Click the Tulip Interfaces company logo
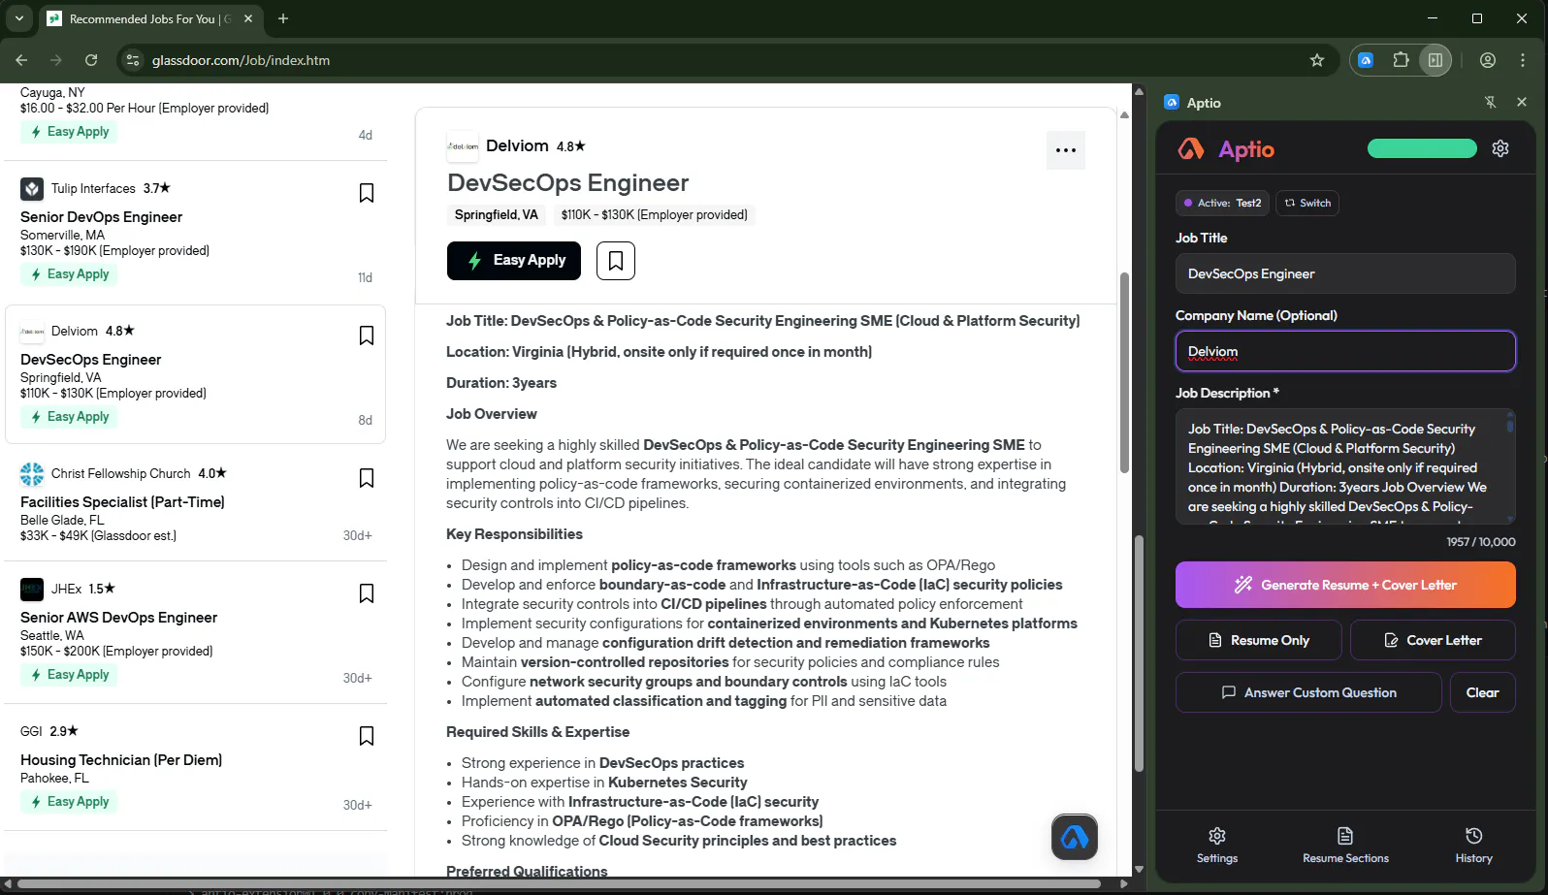The width and height of the screenshot is (1548, 895). point(32,189)
